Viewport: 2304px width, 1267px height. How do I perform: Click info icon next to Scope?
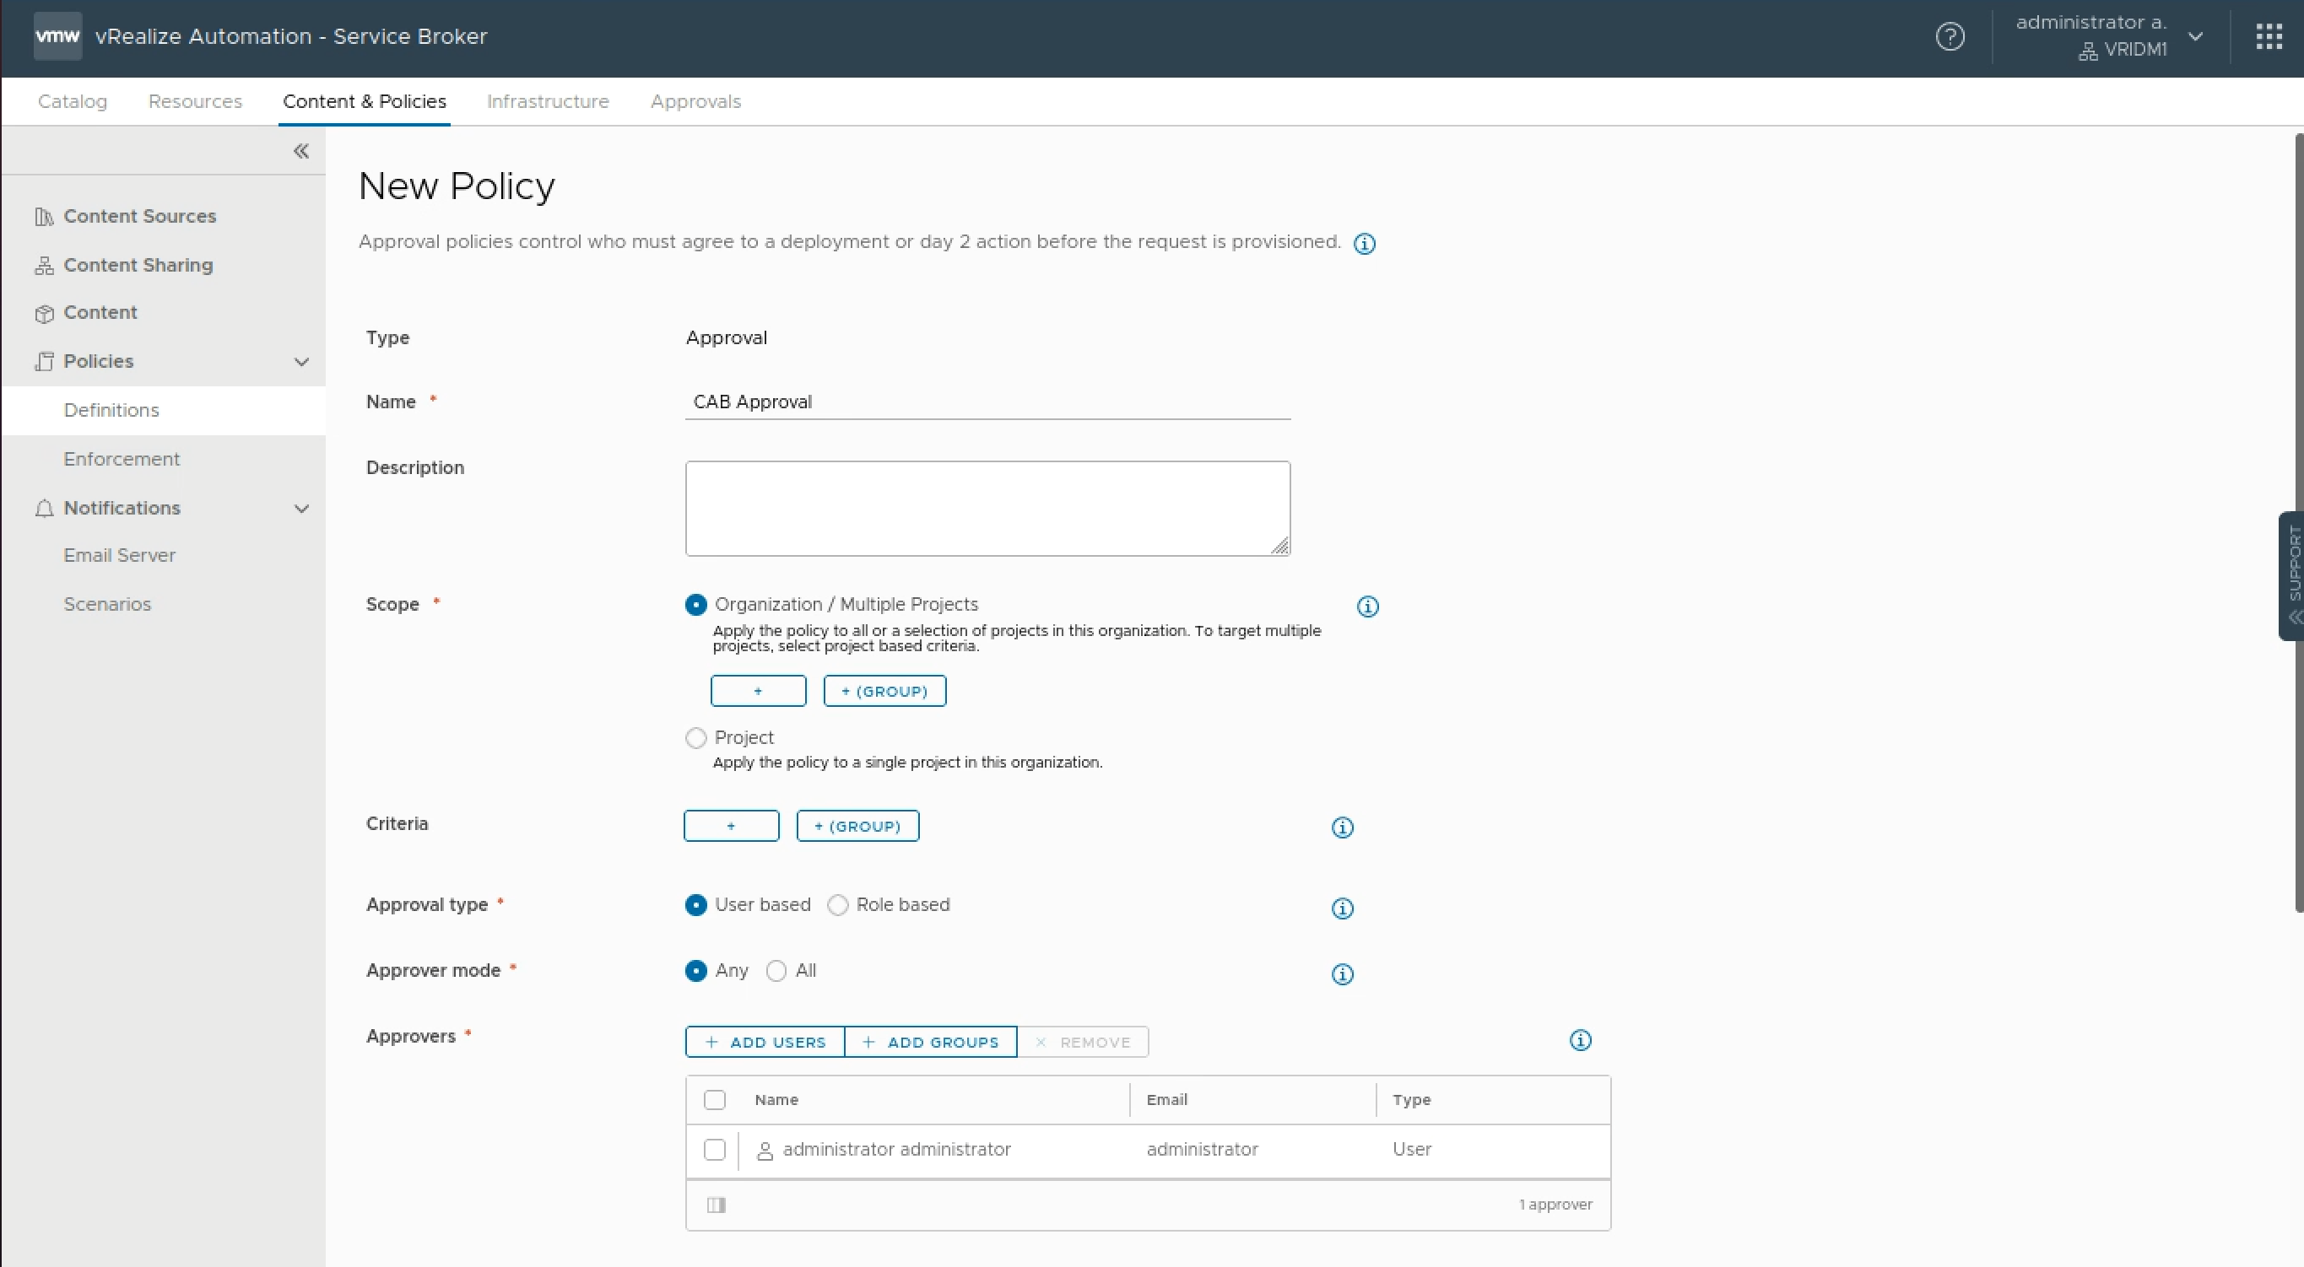pos(1367,607)
